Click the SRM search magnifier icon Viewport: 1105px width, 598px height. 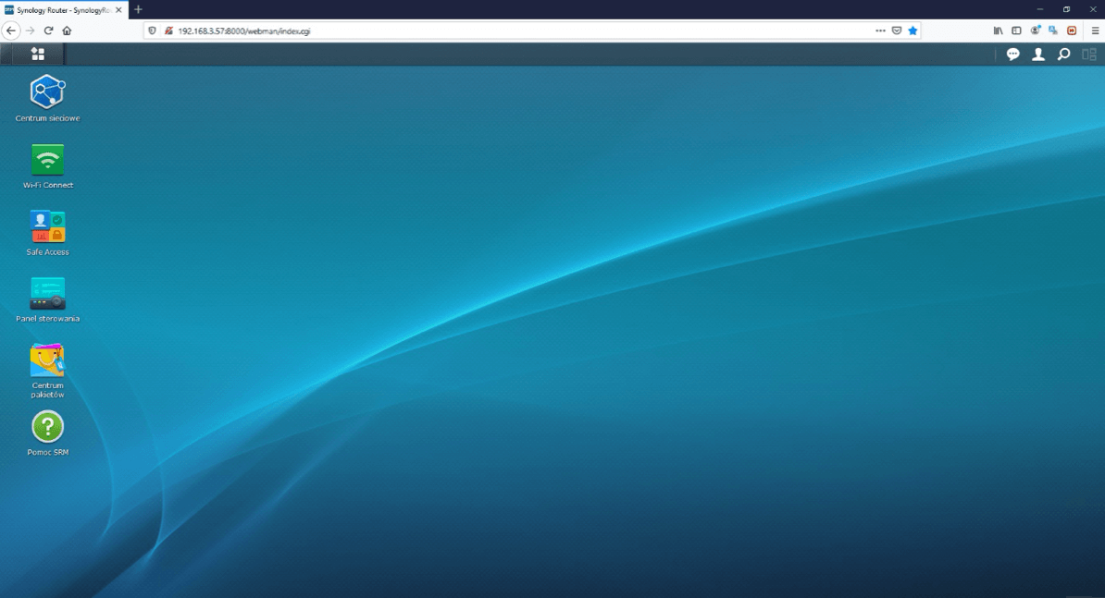pos(1063,55)
